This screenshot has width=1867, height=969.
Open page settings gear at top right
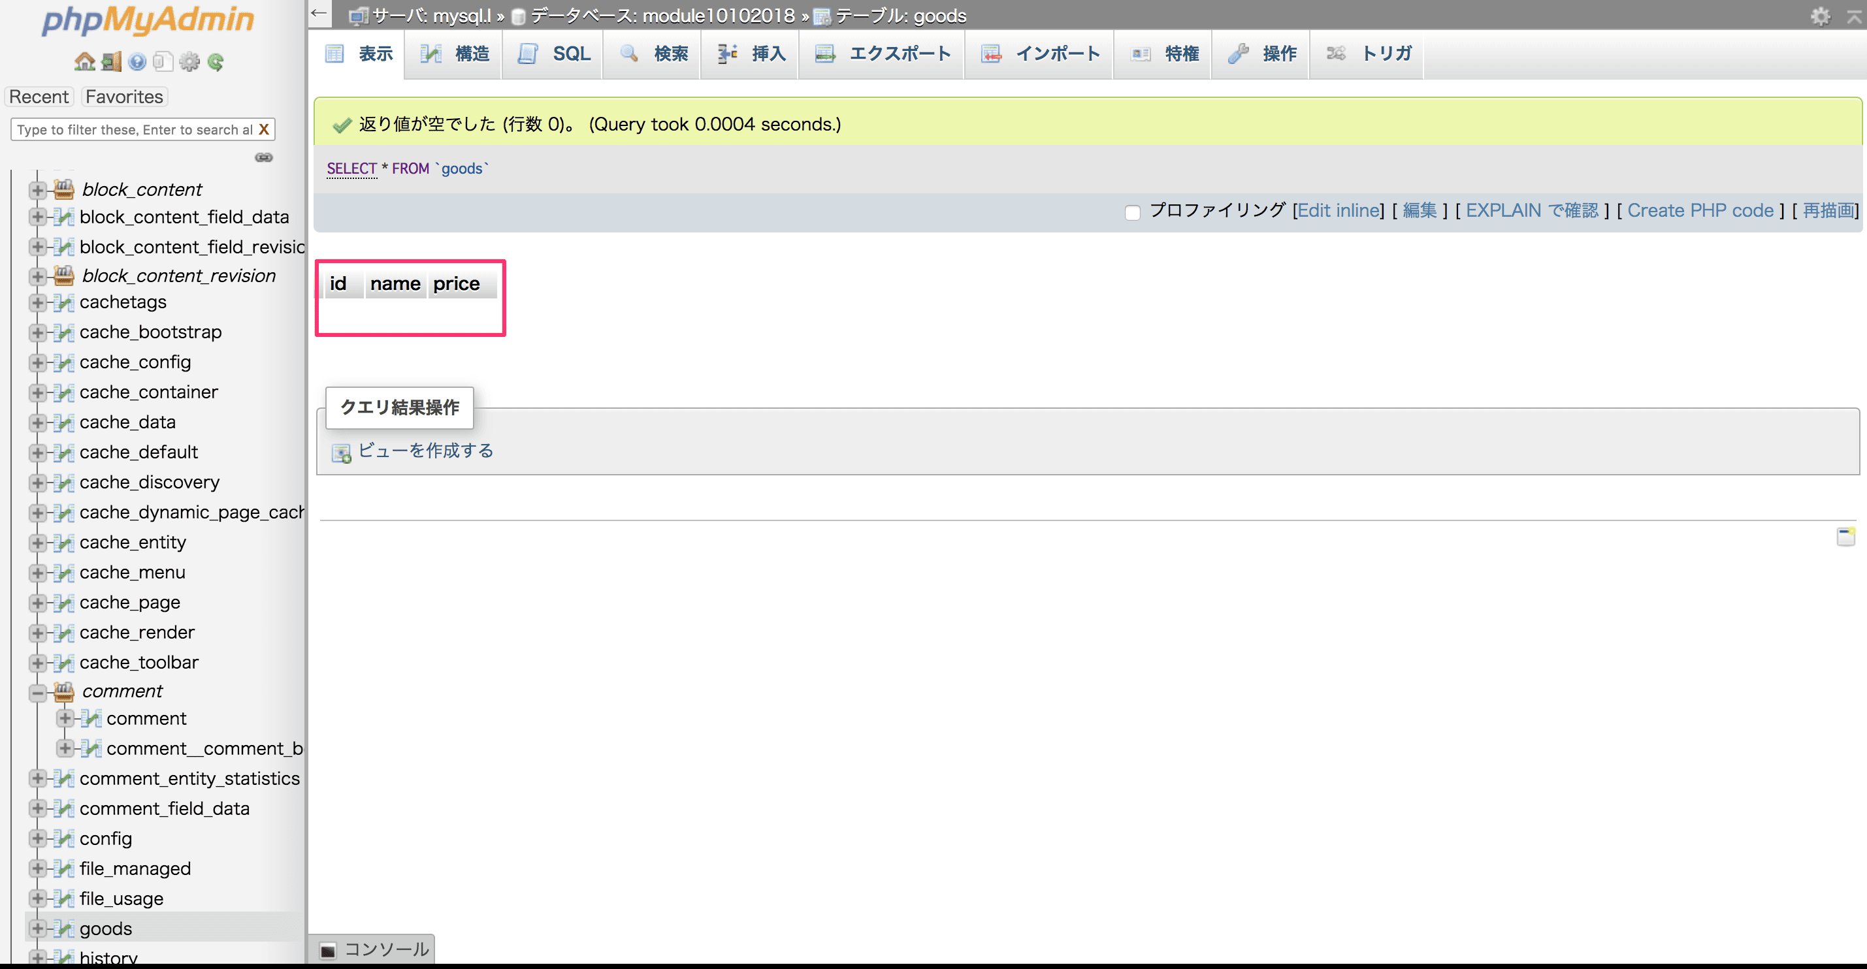pos(1820,16)
